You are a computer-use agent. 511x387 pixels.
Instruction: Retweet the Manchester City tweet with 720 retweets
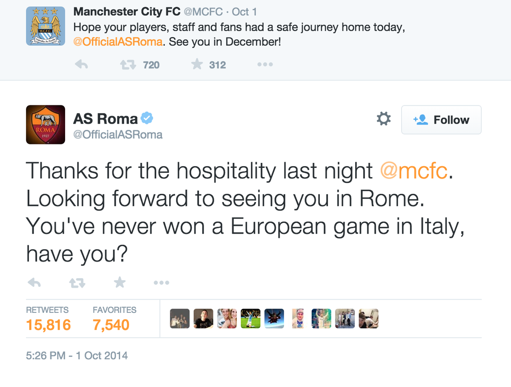click(x=127, y=65)
